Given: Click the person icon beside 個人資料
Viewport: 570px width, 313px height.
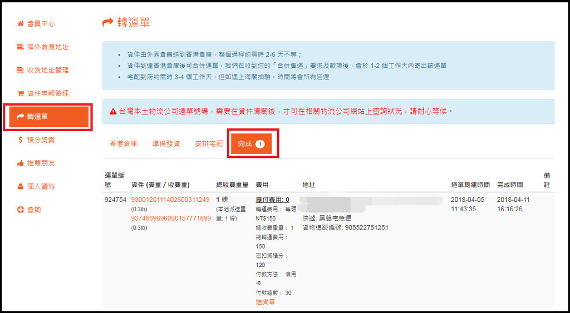Looking at the screenshot, I should tap(21, 187).
